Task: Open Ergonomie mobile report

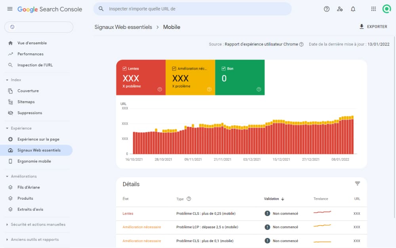Action: tap(34, 161)
